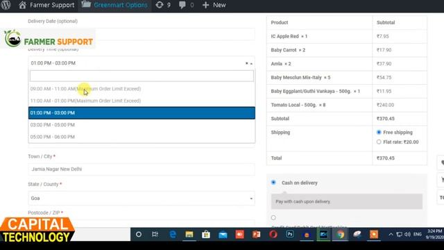Open File Explorer from the taskbar
Screen dimensions: 444x250
coord(189,235)
